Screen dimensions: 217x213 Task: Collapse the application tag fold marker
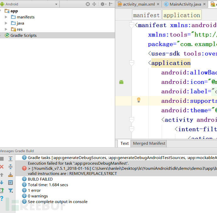pyautogui.click(x=131, y=63)
